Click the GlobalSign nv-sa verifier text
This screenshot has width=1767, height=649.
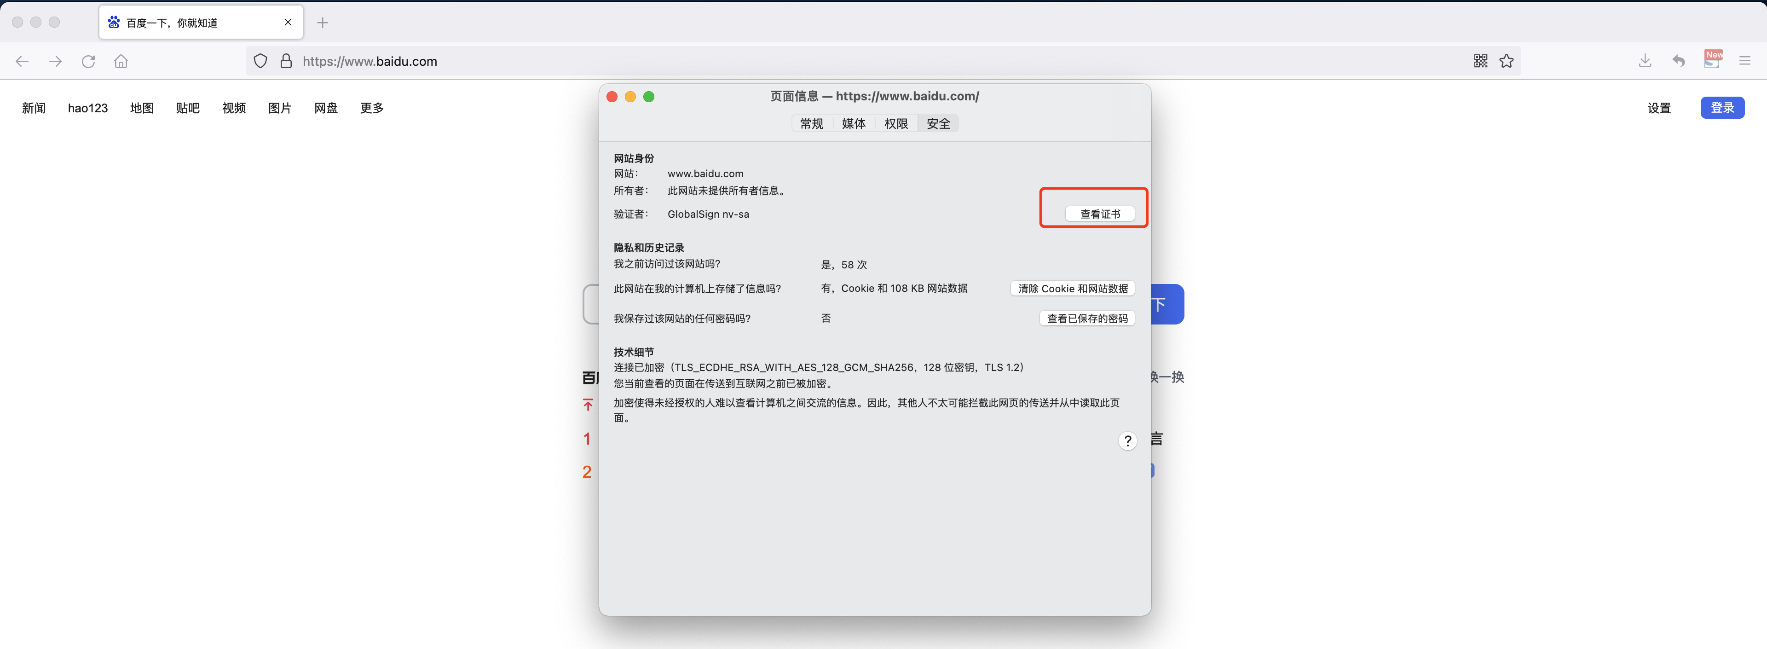click(x=708, y=215)
